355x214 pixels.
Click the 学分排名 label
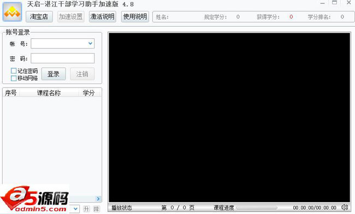[x=319, y=17]
